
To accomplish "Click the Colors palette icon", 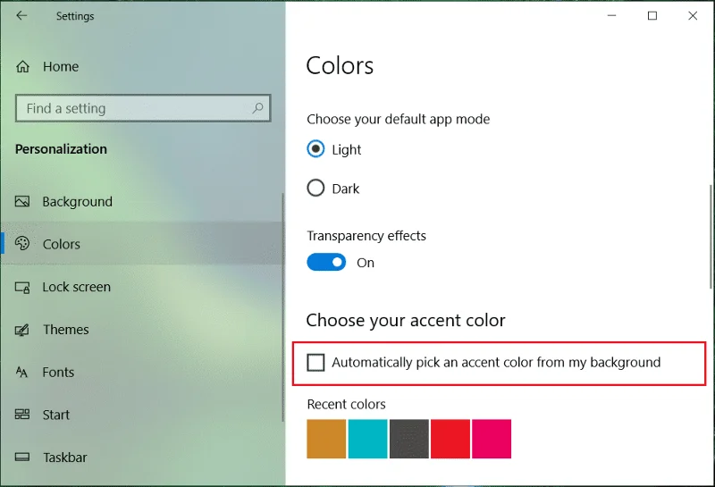I will point(21,243).
